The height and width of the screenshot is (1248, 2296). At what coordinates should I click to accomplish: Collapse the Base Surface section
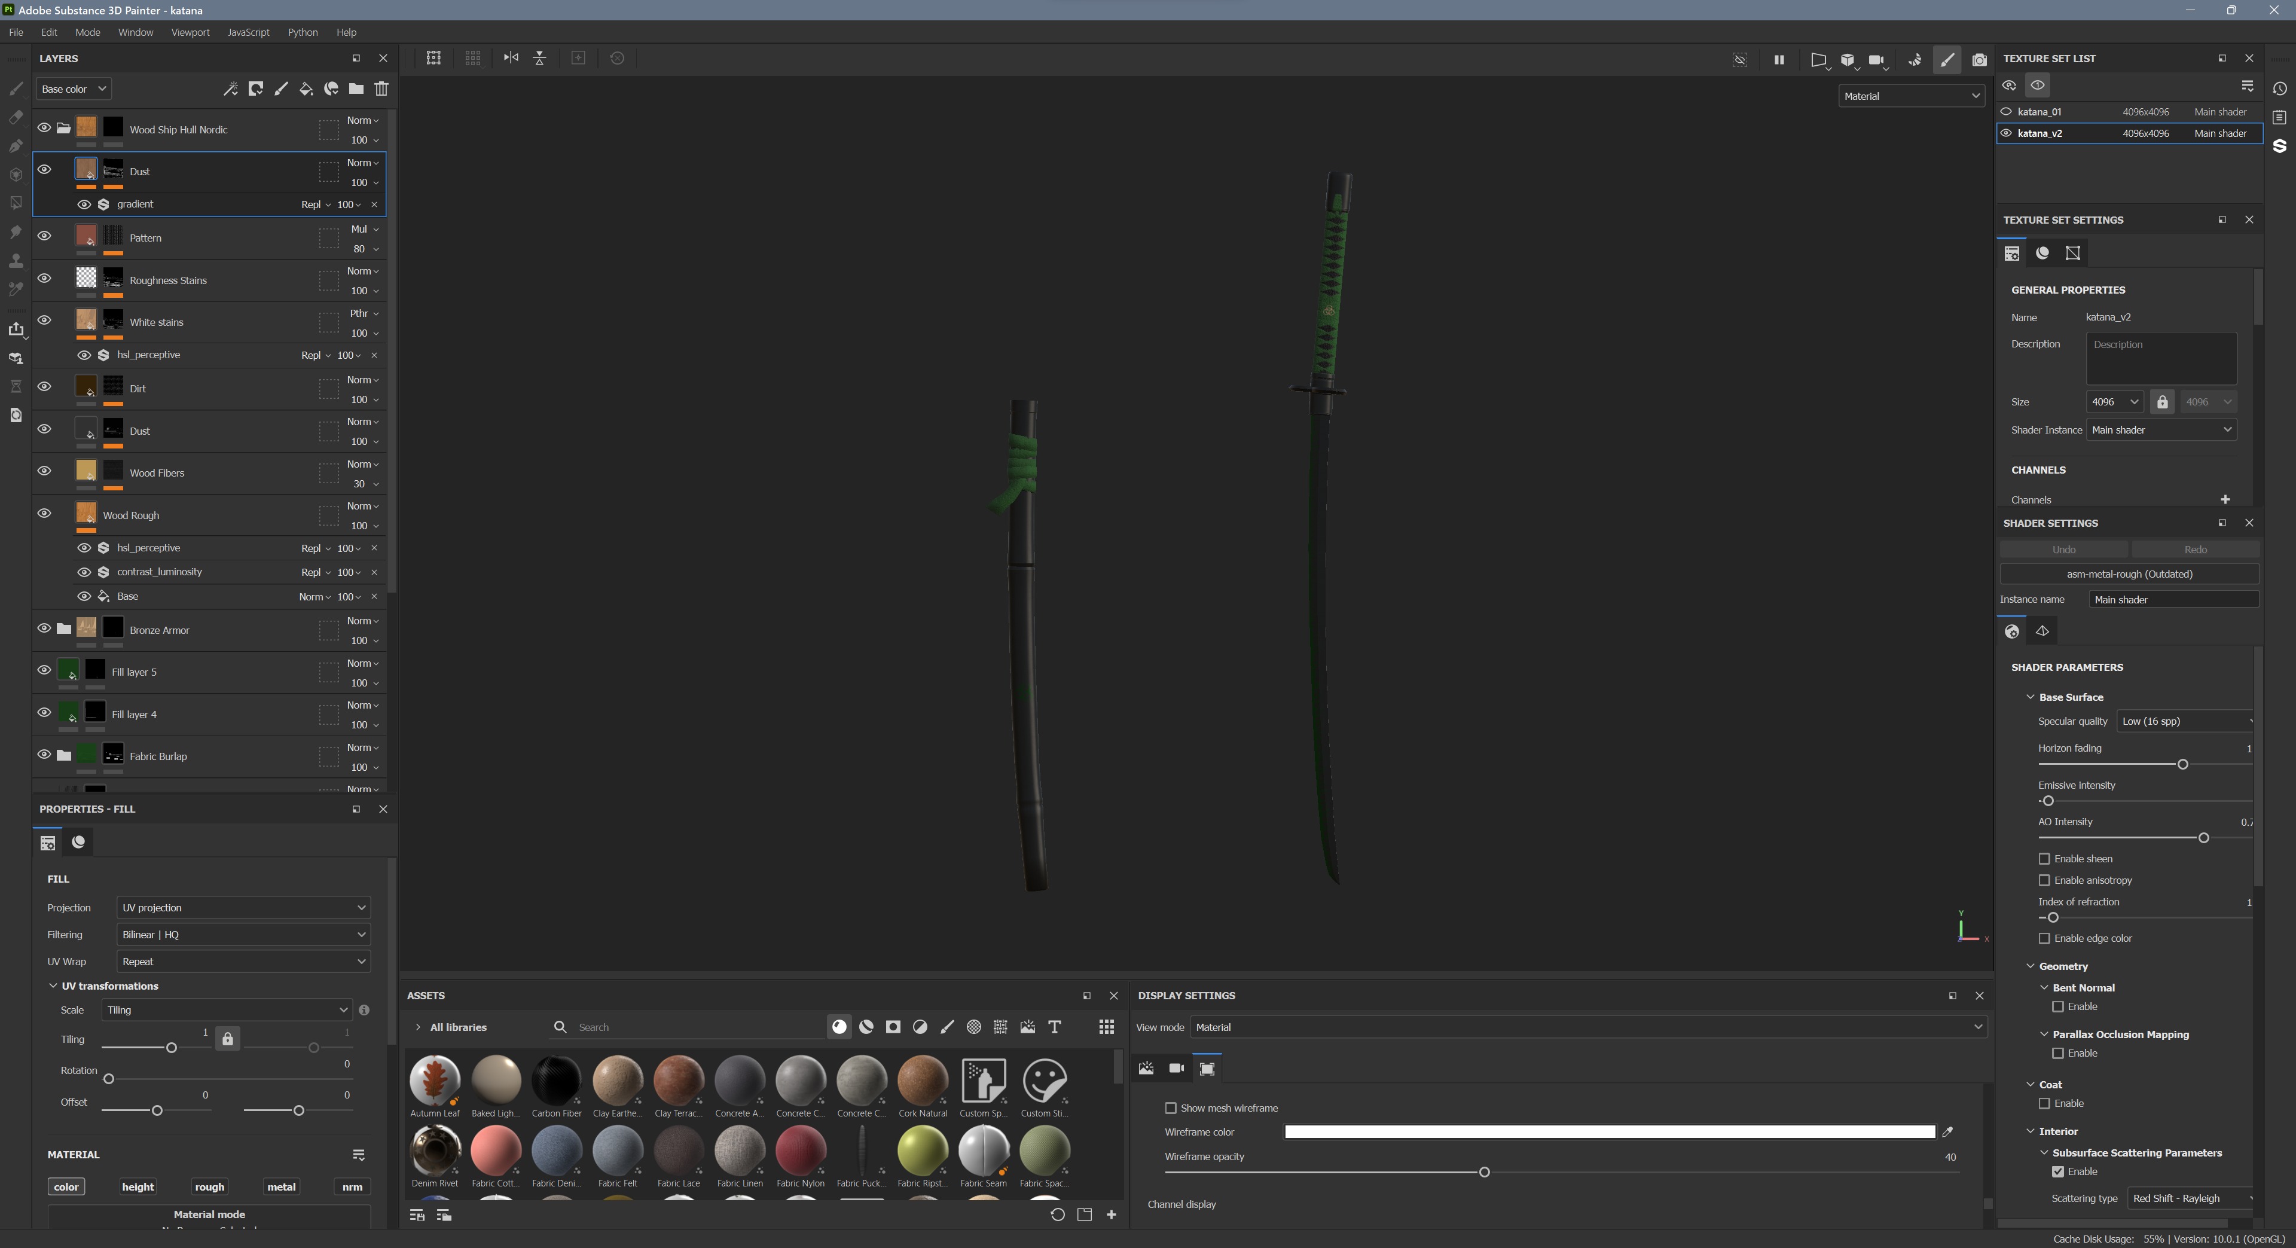[x=2031, y=697]
